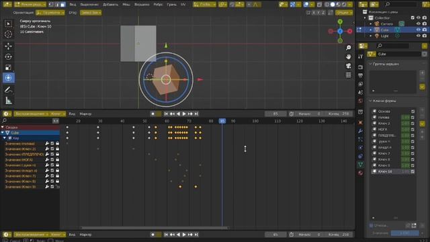This screenshot has height=242, width=430.
Task: Toggle the lock on the Значение (Ключ 2) channel
Action: coord(57,149)
